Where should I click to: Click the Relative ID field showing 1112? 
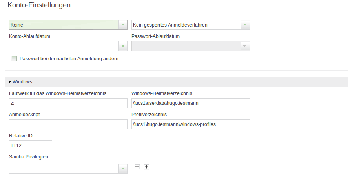(x=31, y=146)
